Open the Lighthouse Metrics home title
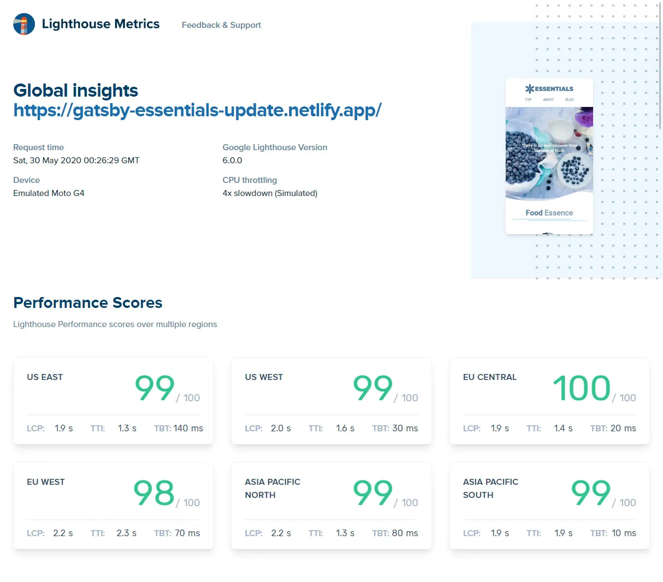 100,24
